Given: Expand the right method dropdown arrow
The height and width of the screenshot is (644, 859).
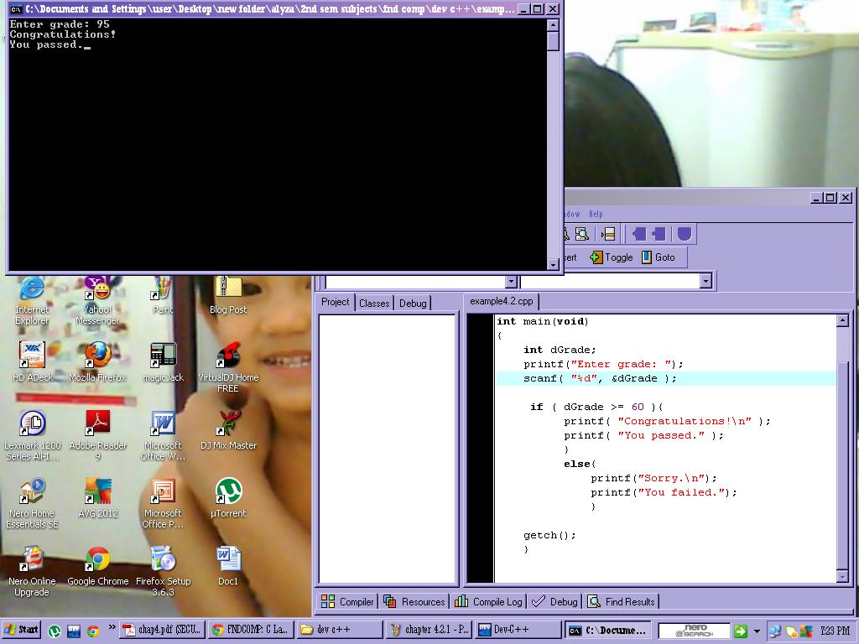Looking at the screenshot, I should coord(705,282).
